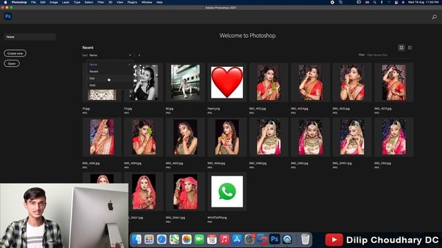The image size is (442, 248).
Task: Click the Spotlight search menu bar icon
Action: pyautogui.click(x=374, y=2)
